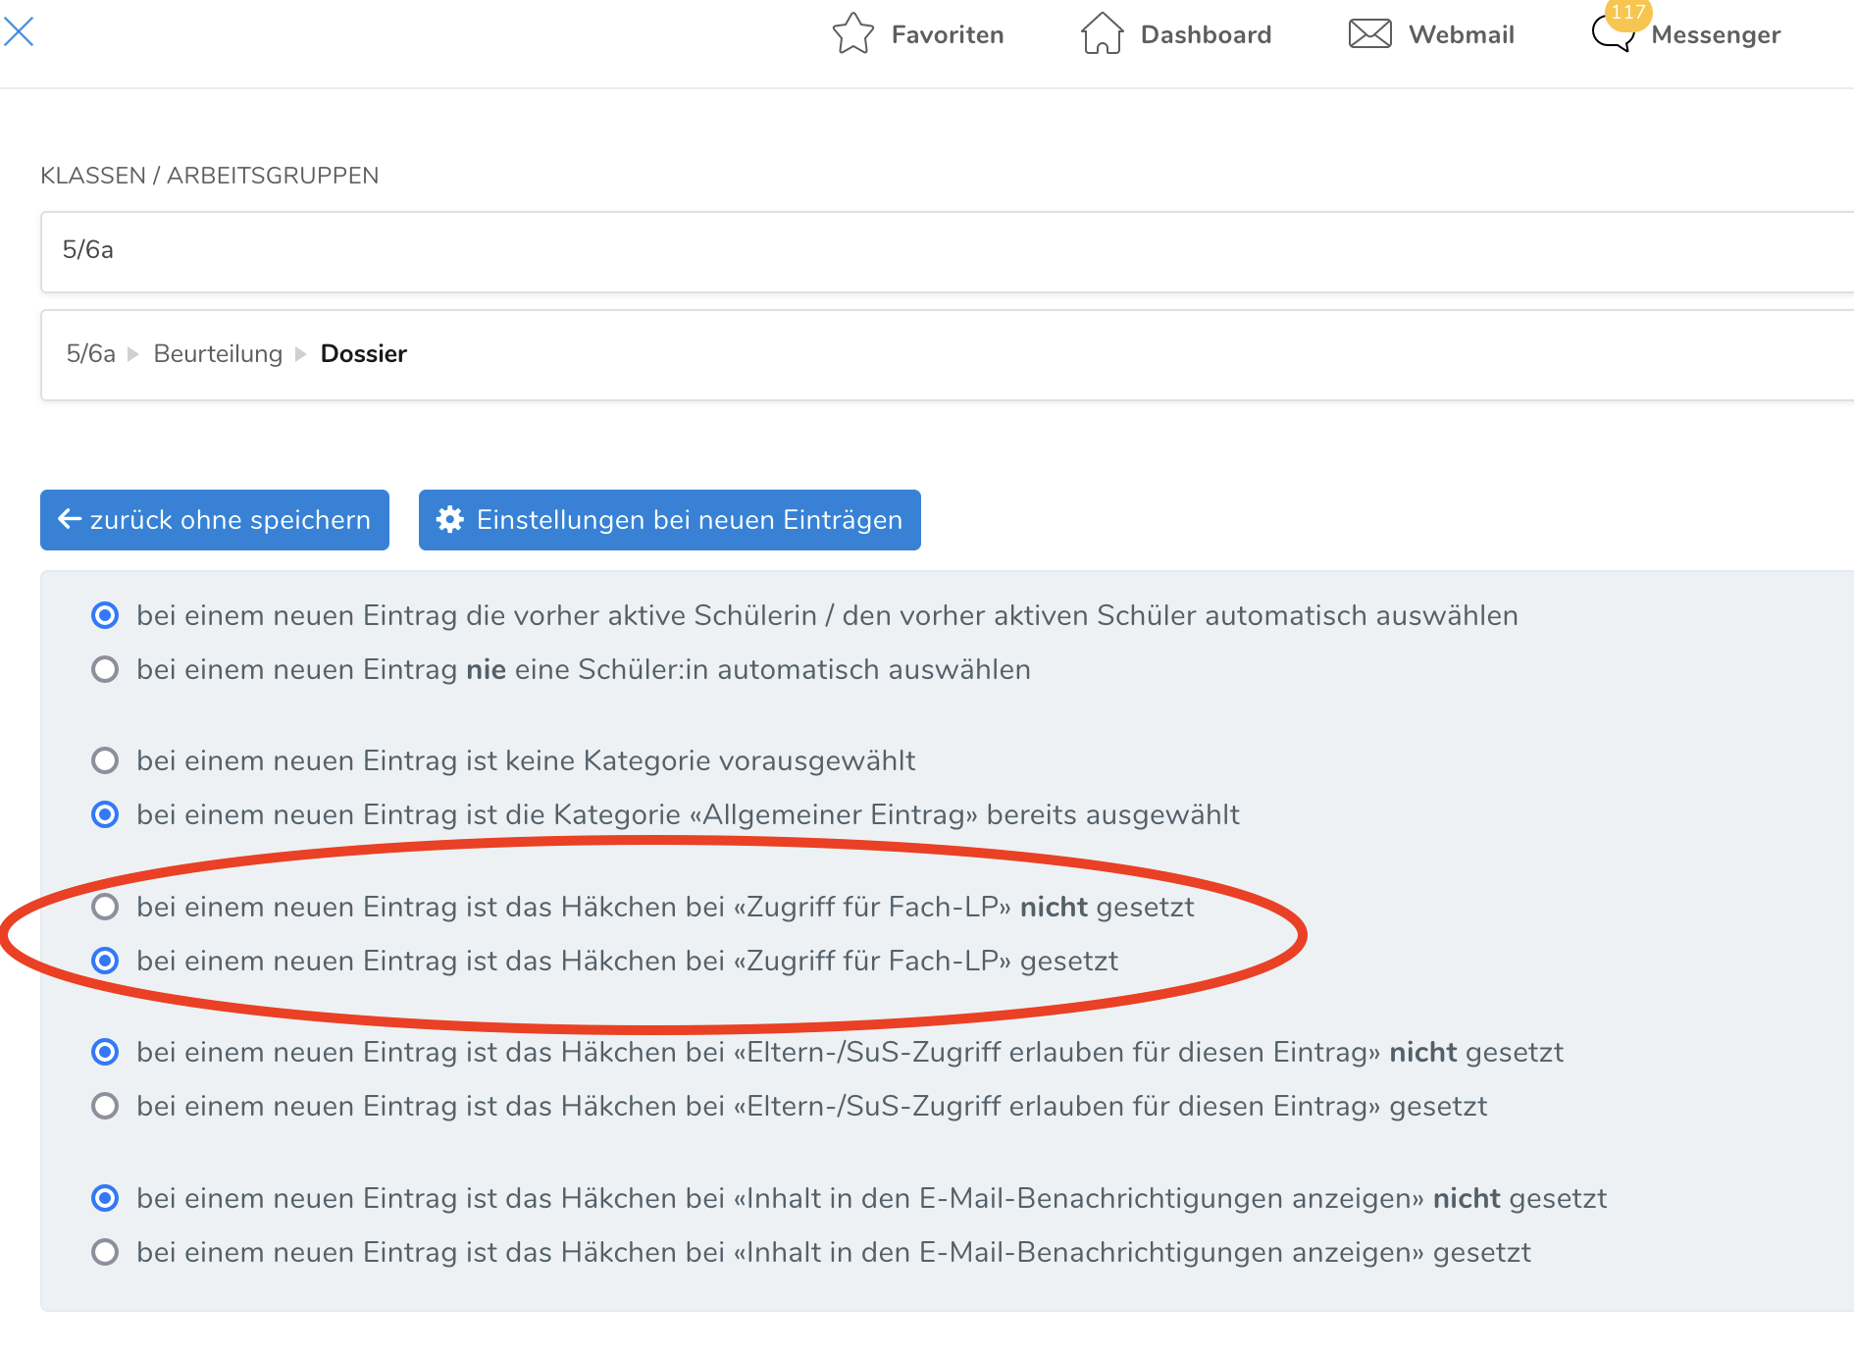Click the Dashboard house icon
The height and width of the screenshot is (1355, 1854).
coord(1102,34)
